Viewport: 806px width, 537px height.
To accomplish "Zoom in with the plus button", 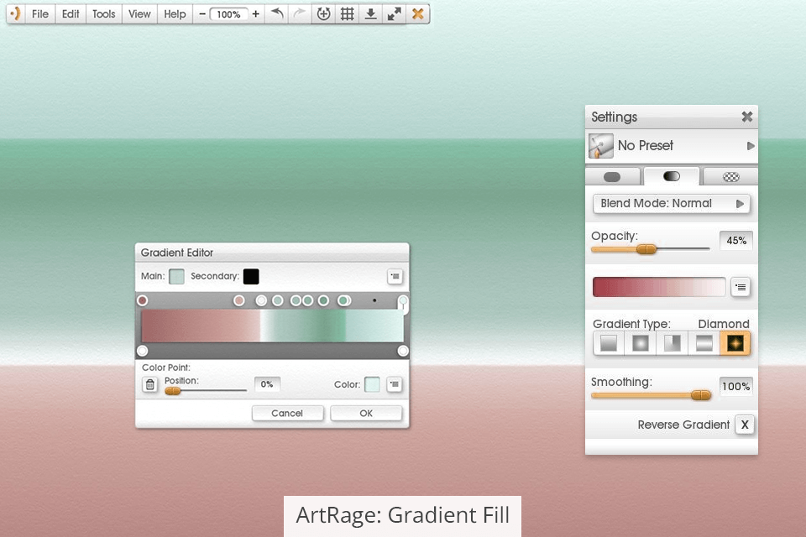I will pos(255,14).
